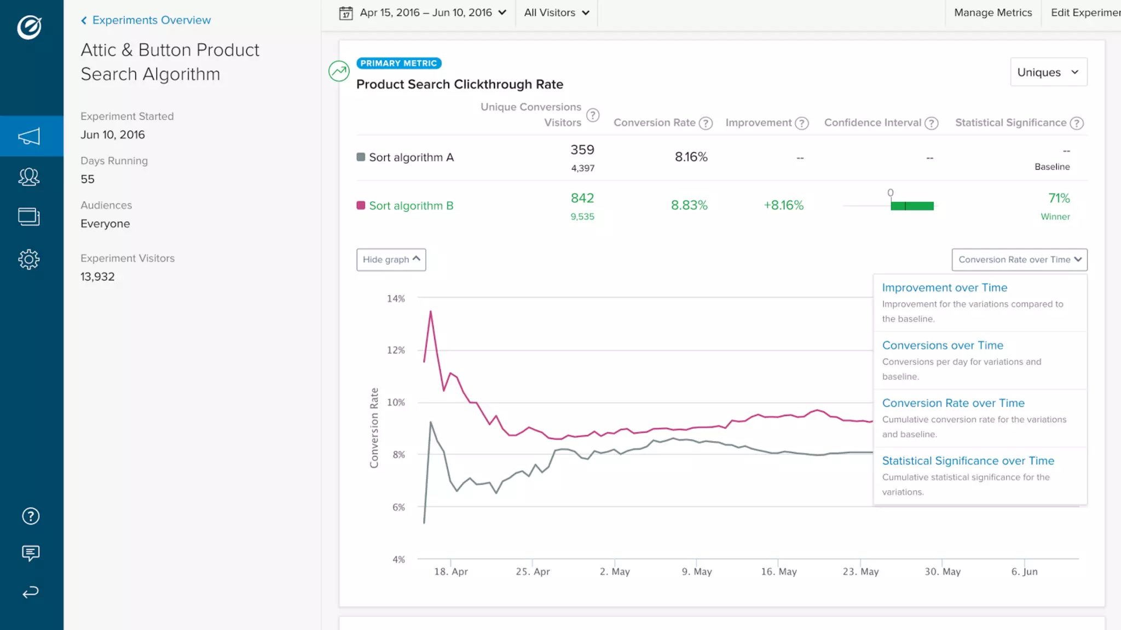Open the Uniques dropdown
Viewport: 1121px width, 630px height.
(x=1048, y=72)
